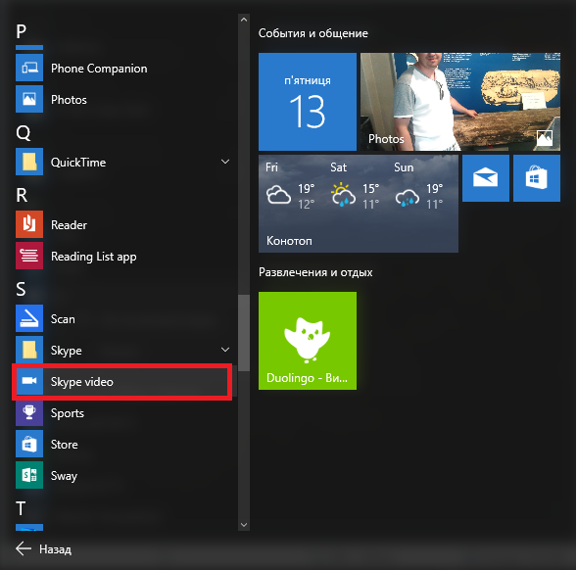Select the Scan label
577x570 pixels.
pyautogui.click(x=63, y=319)
